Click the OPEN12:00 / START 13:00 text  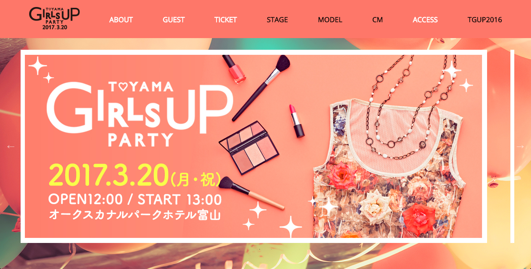135,199
